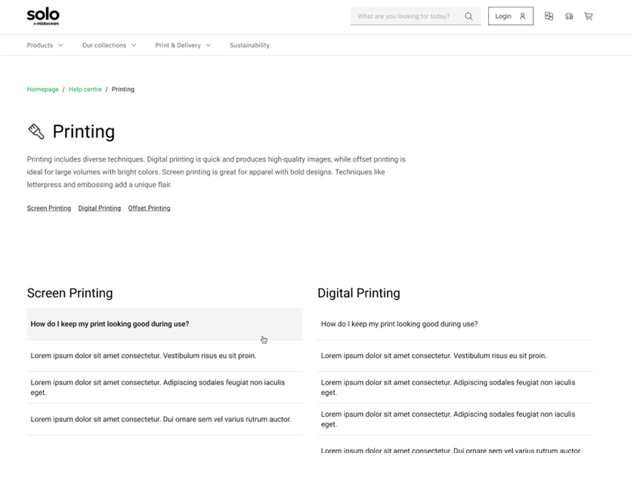Jump to Screen Printing anchor link

pyautogui.click(x=49, y=208)
